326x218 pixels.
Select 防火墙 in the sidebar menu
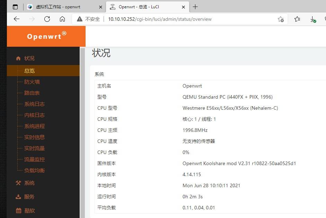click(x=31, y=82)
